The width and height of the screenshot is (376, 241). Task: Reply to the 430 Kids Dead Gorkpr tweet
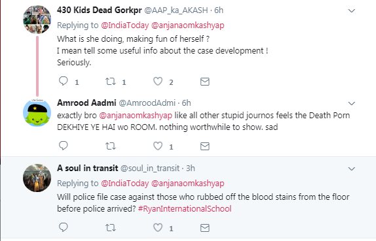point(64,81)
